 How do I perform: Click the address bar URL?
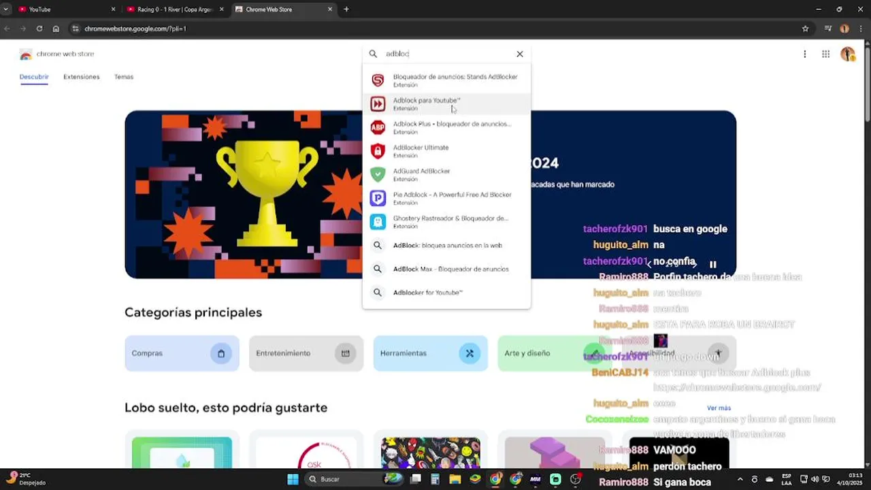[x=135, y=29]
